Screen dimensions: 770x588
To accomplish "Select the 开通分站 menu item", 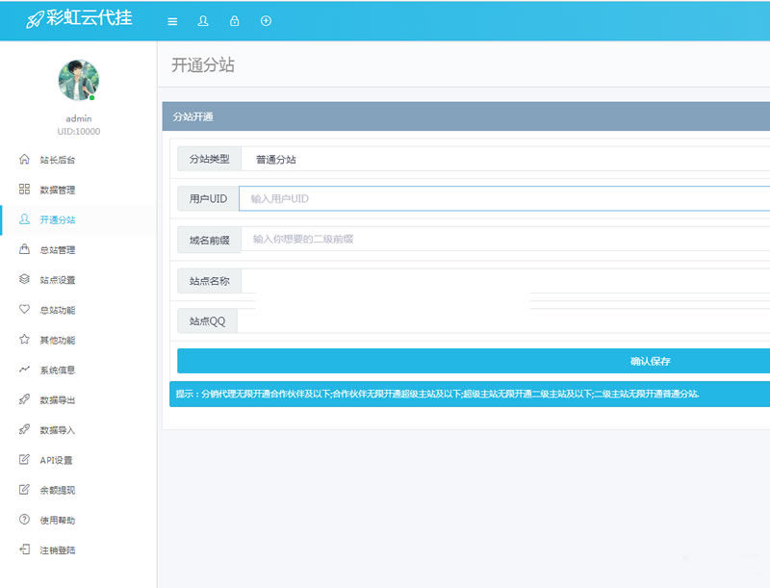I will tap(79, 219).
